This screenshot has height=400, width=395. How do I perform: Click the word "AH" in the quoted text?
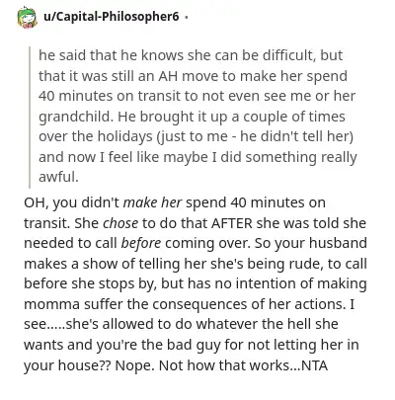coord(168,76)
